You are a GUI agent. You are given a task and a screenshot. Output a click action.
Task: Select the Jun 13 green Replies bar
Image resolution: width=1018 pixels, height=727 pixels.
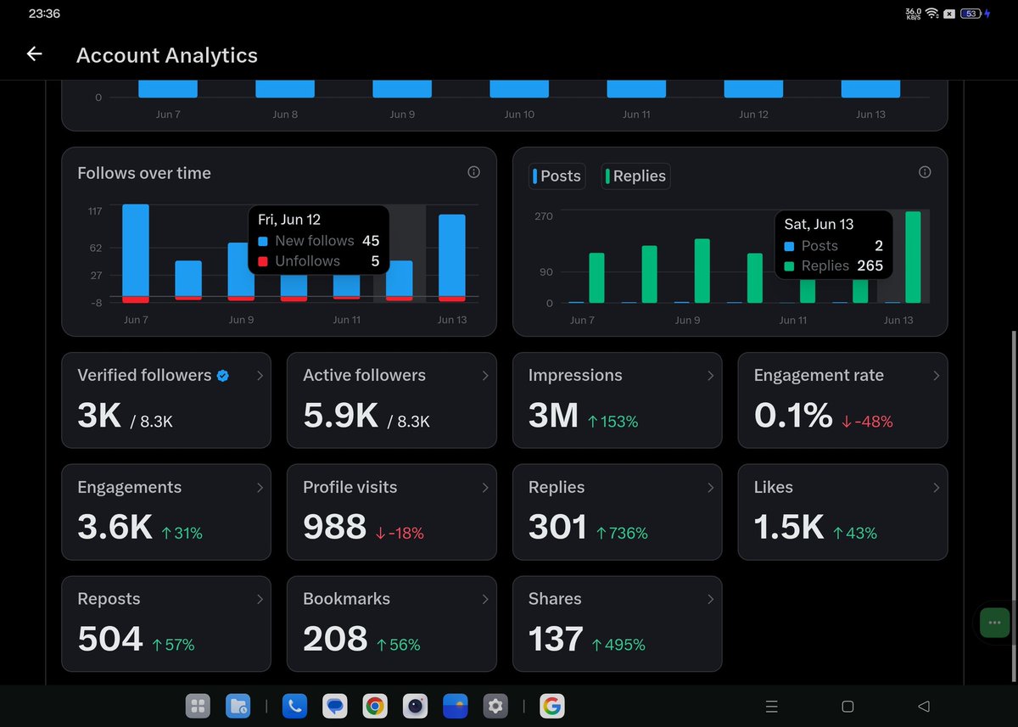pyautogui.click(x=913, y=257)
